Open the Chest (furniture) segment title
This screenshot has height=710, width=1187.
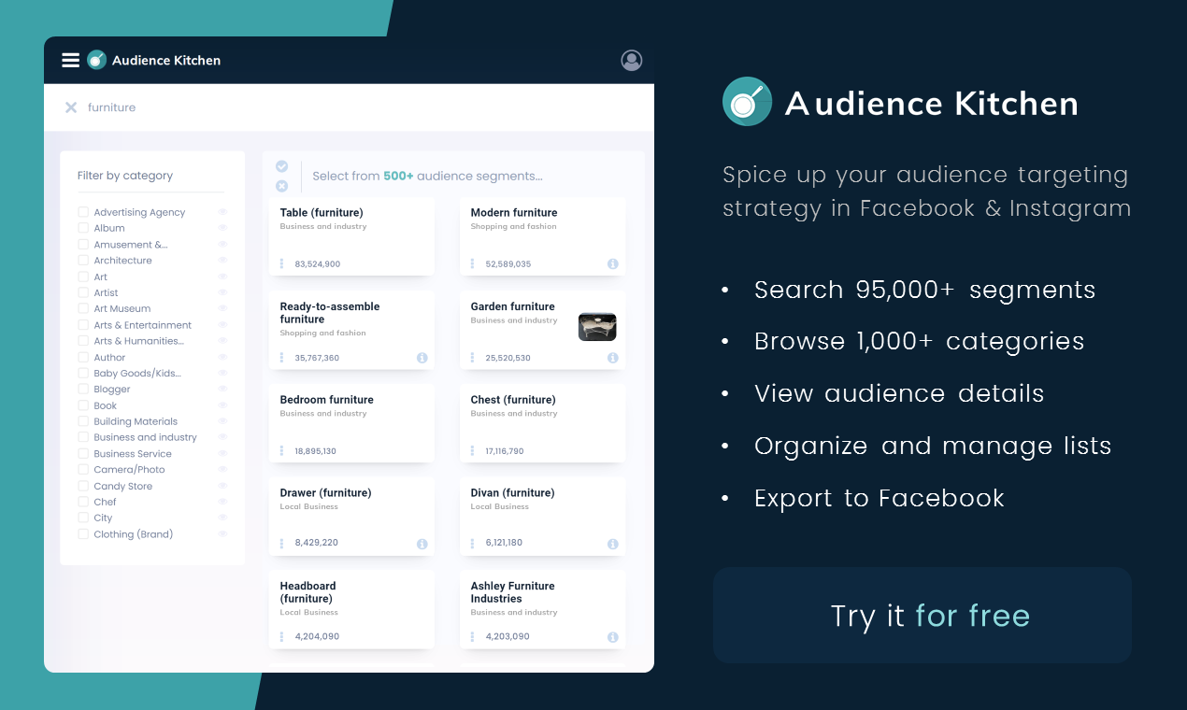[x=514, y=400]
